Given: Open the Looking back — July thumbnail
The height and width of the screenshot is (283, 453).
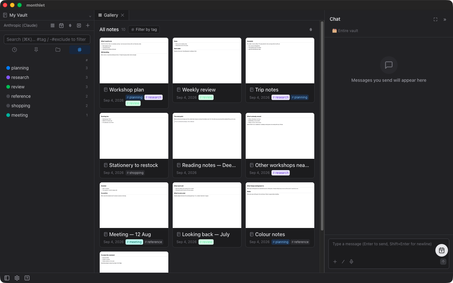Looking at the screenshot, I should [207, 205].
